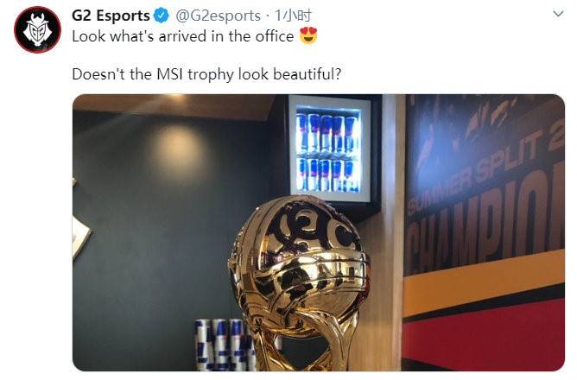Click the yellow stripe of the banner
Image resolution: width=577 pixels, height=380 pixels.
(484, 282)
